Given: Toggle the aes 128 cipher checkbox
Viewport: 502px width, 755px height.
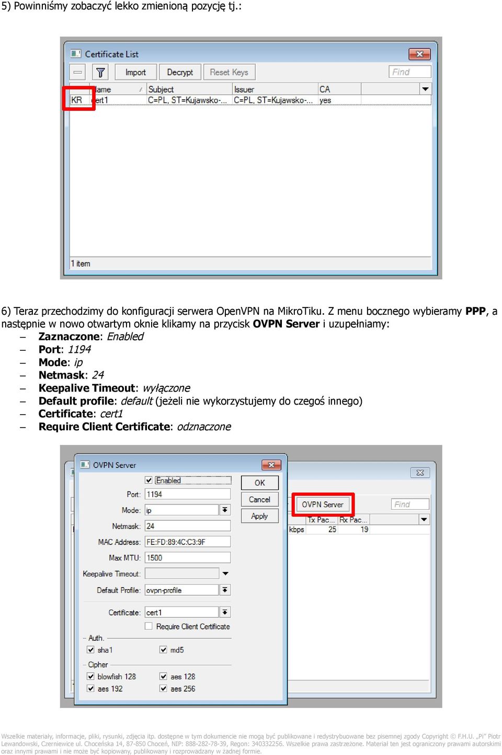Looking at the screenshot, I should (163, 676).
